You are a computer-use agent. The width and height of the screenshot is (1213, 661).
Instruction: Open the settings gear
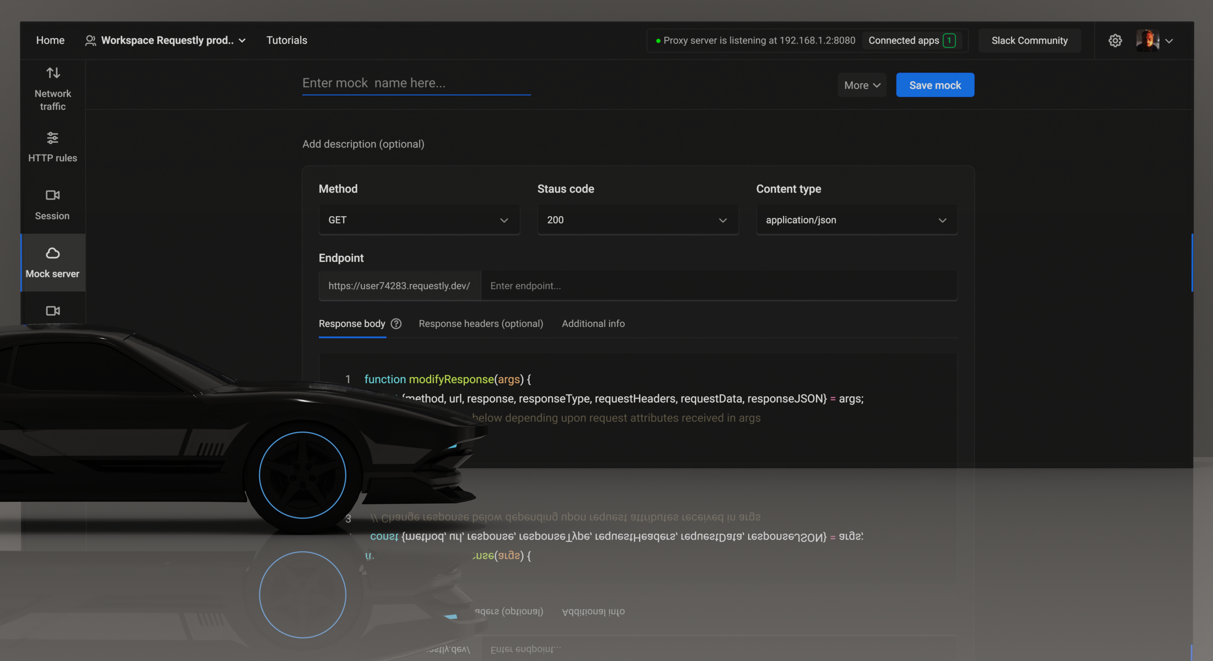1115,40
